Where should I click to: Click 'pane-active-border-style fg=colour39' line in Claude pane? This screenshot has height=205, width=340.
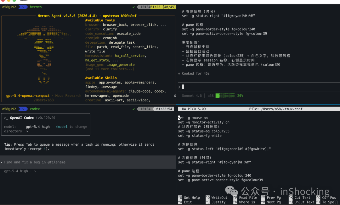pos(224,34)
